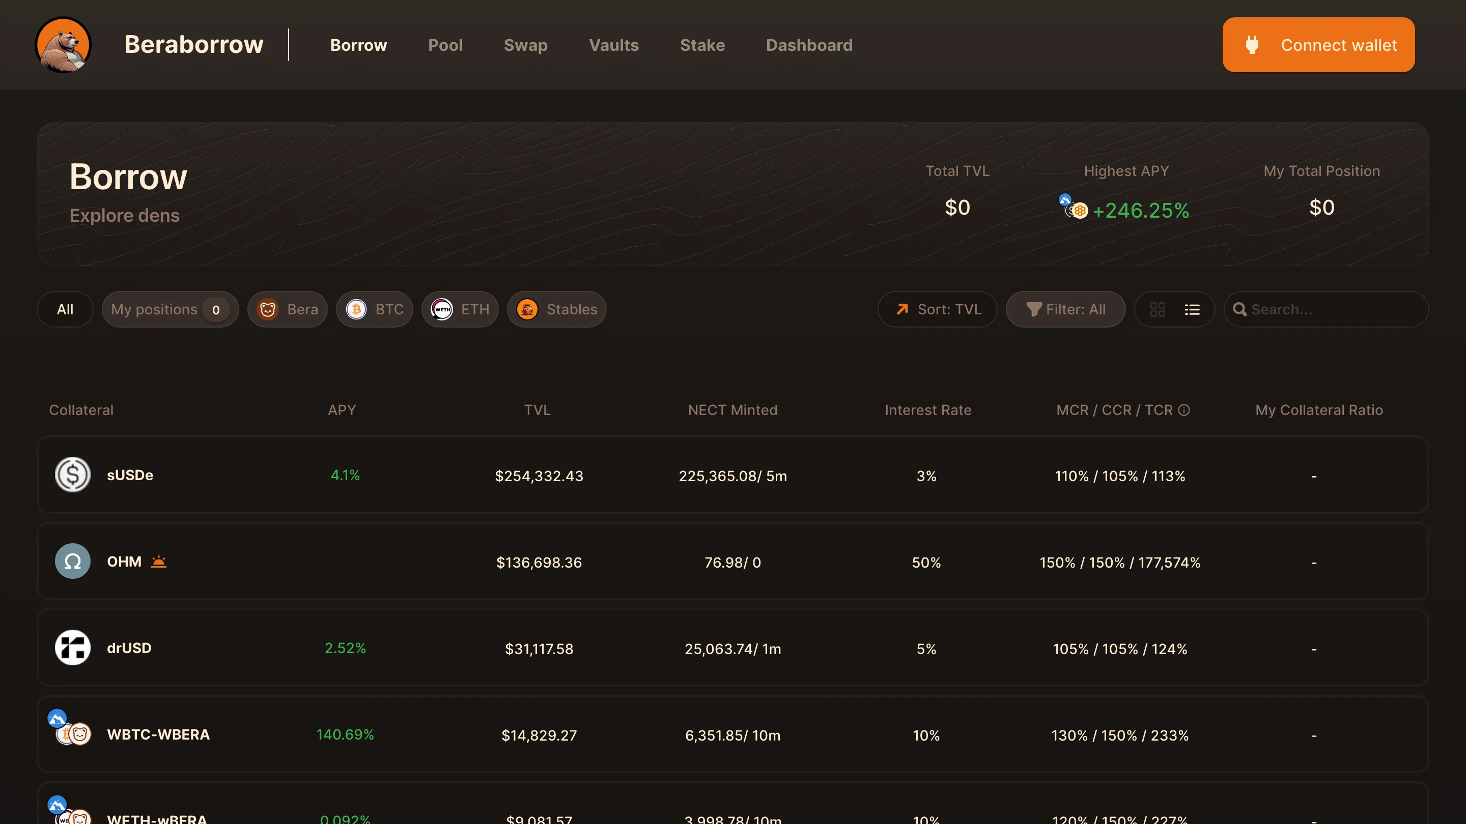This screenshot has height=824, width=1466.
Task: Click the WETH-wBERA token pair icon
Action: pos(69,810)
